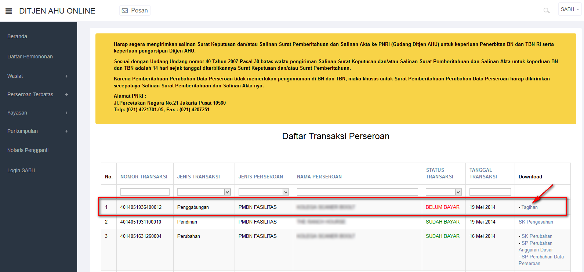This screenshot has height=272, width=584.
Task: Select Notaris Pengganti in sidebar
Action: click(x=28, y=150)
